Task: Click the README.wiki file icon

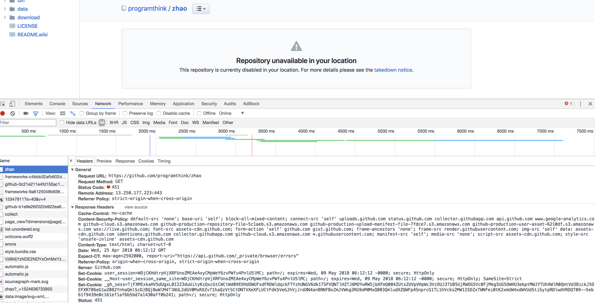Action: pos(12,35)
